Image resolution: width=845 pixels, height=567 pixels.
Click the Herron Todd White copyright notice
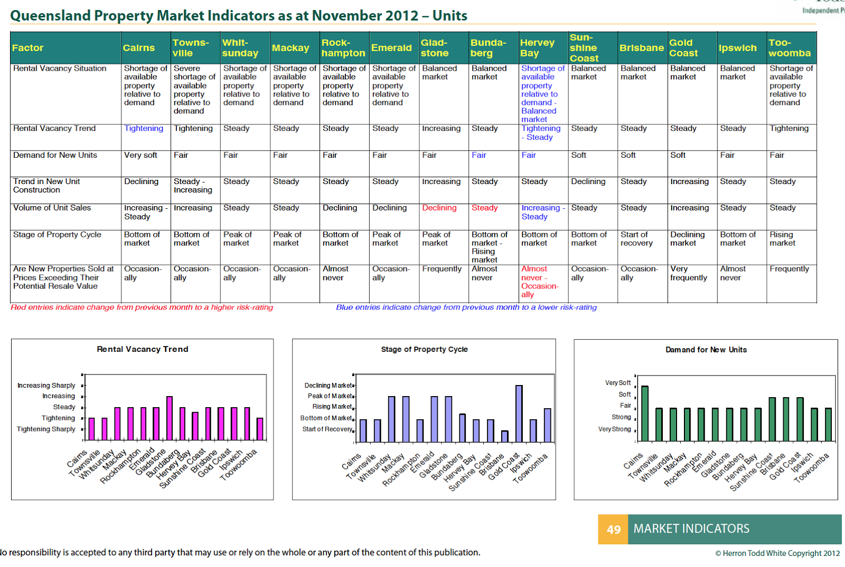pos(777,553)
